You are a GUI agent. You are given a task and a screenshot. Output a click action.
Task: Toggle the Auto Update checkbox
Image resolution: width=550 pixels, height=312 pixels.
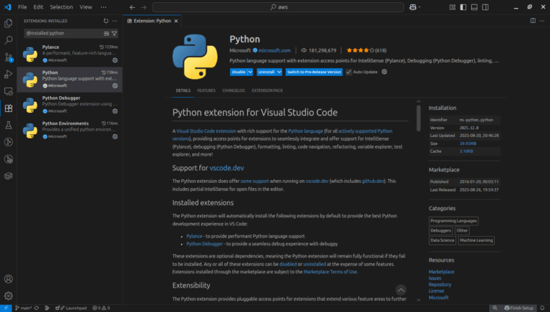click(x=349, y=72)
